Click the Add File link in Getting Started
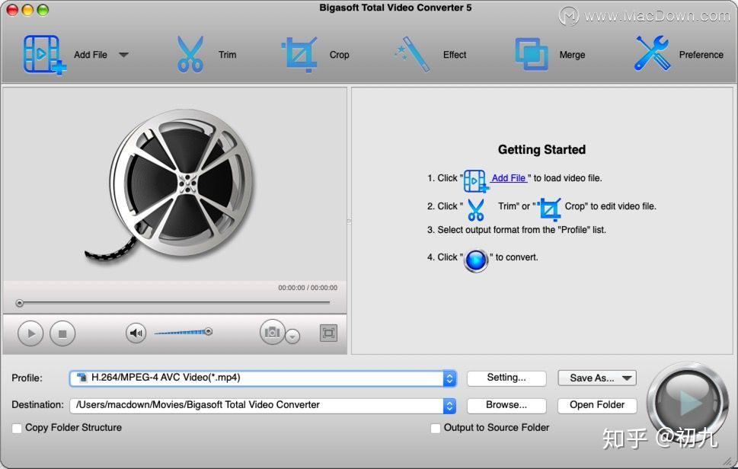The height and width of the screenshot is (469, 738). tap(507, 177)
